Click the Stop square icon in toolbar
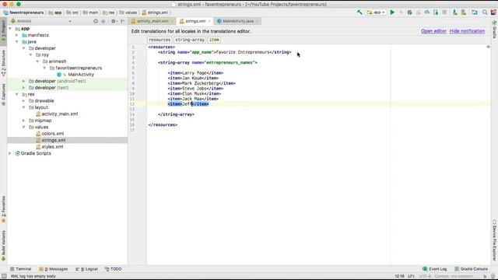Screen dimensions: 498x280 coord(444,12)
